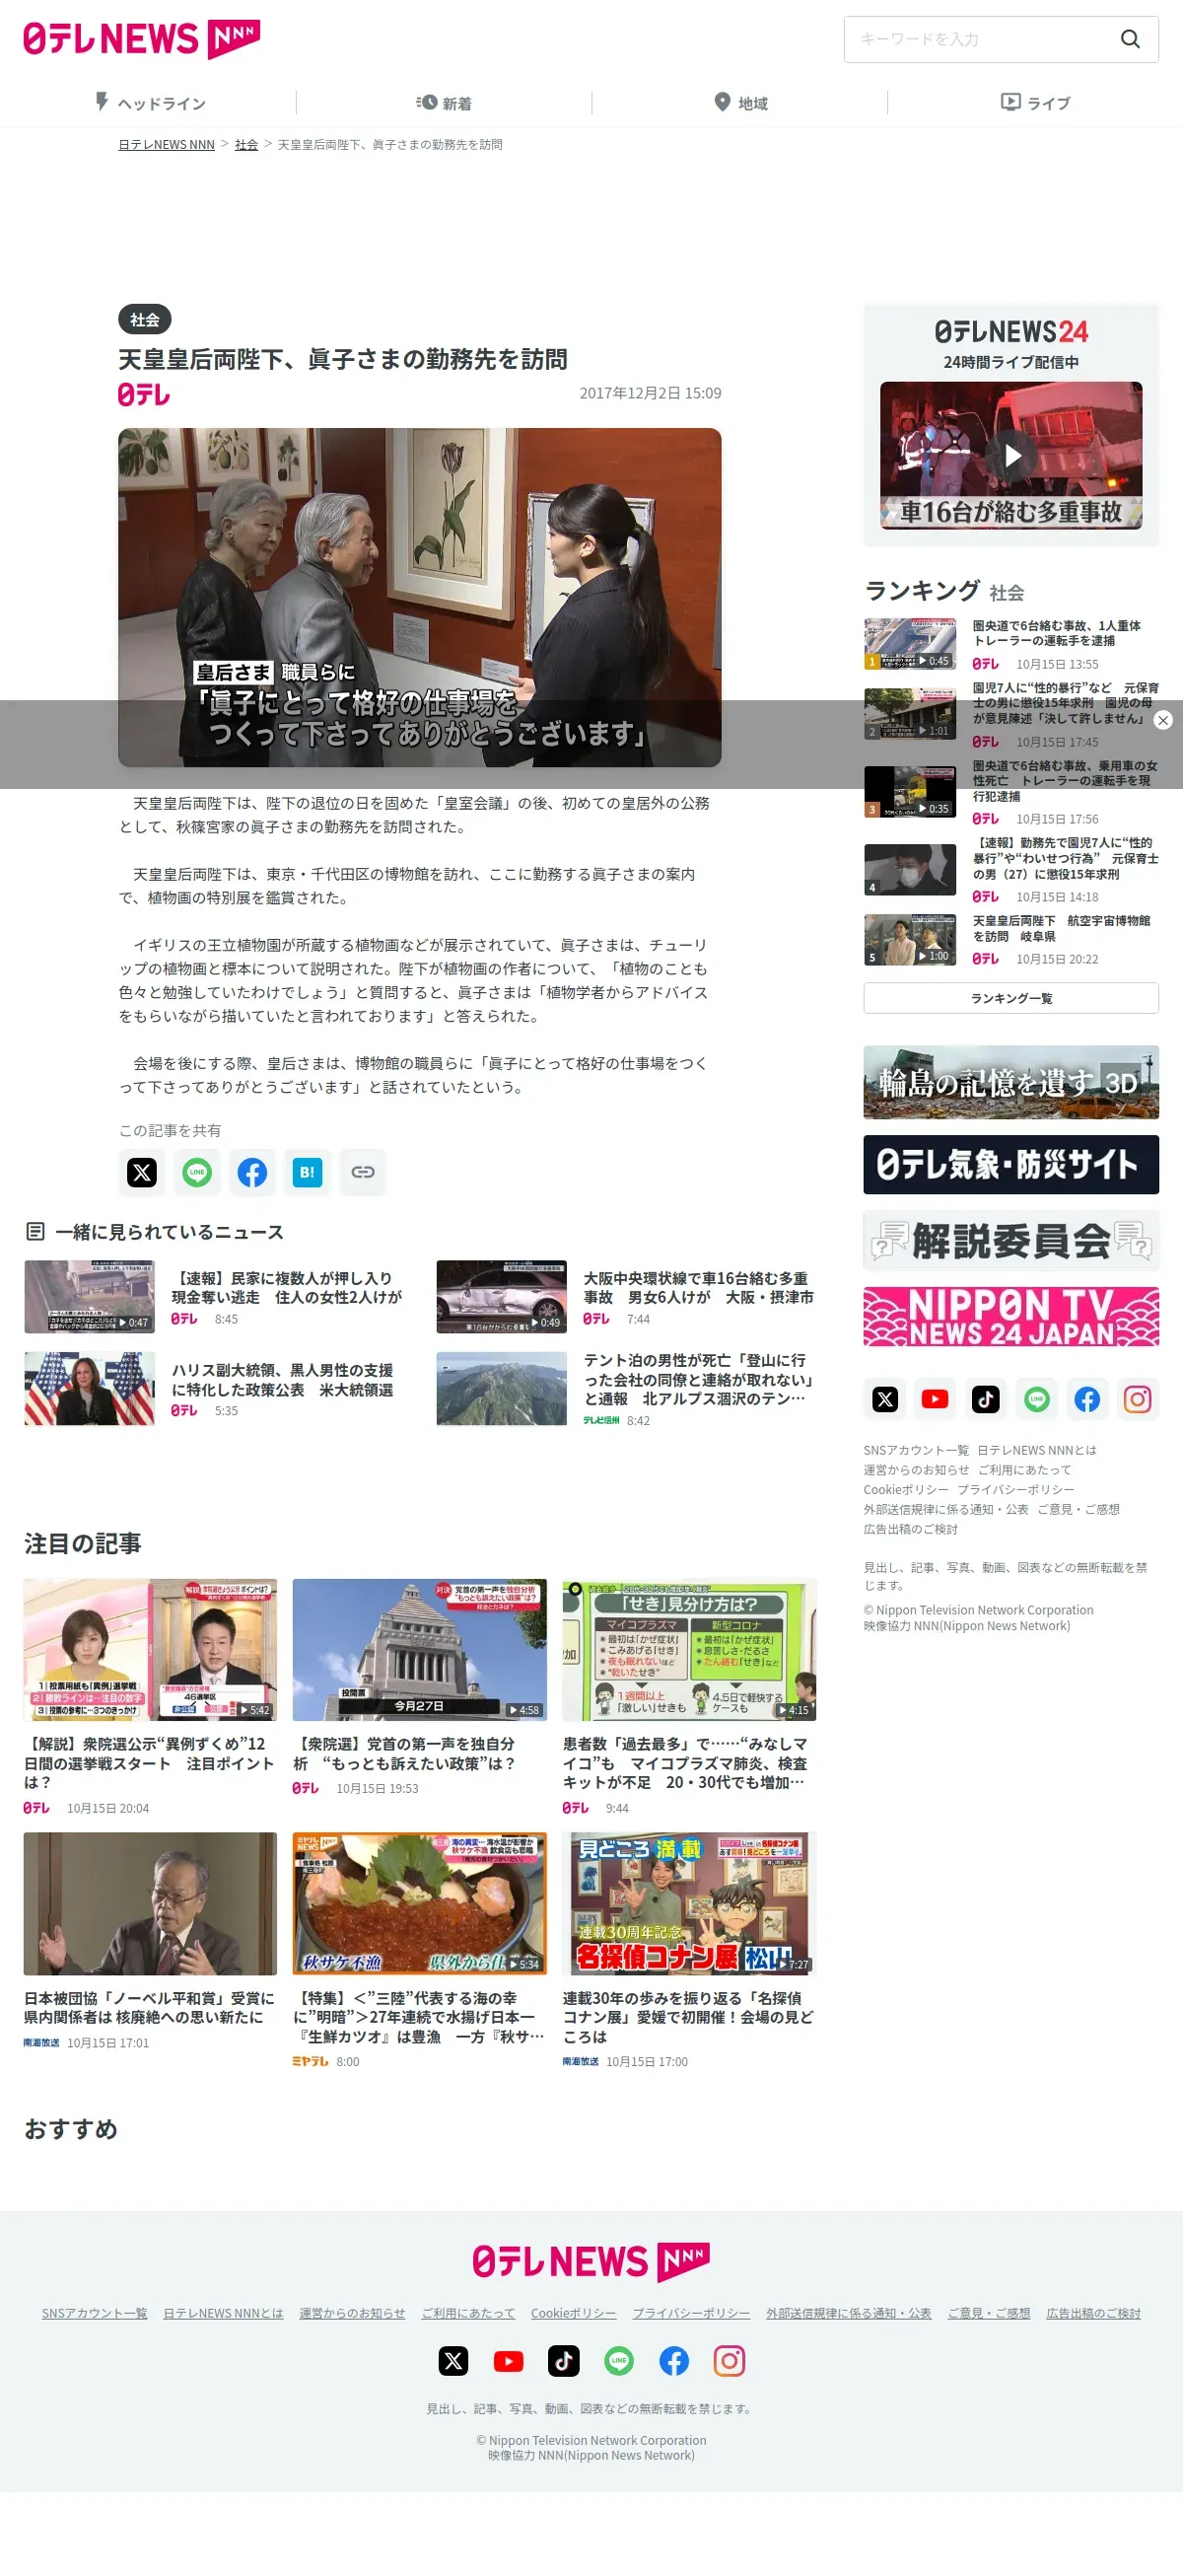Click the 社会 category badge
The image size is (1183, 2576).
(145, 319)
